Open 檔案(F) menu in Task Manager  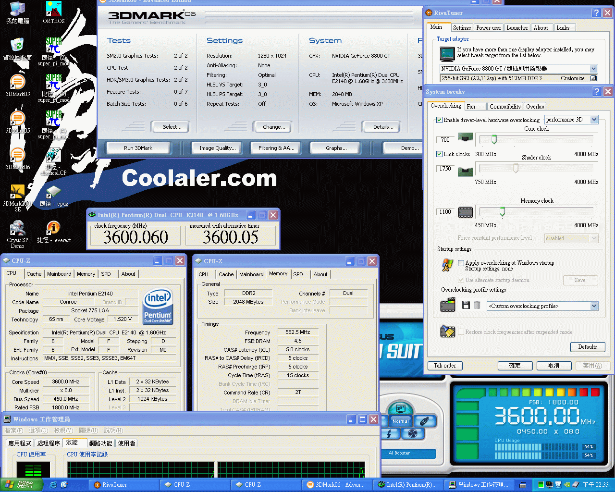pyautogui.click(x=14, y=430)
